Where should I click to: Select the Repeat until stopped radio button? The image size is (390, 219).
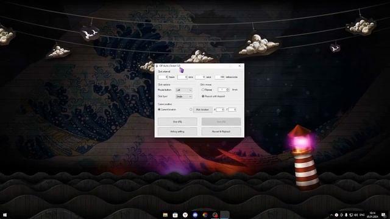click(x=203, y=96)
